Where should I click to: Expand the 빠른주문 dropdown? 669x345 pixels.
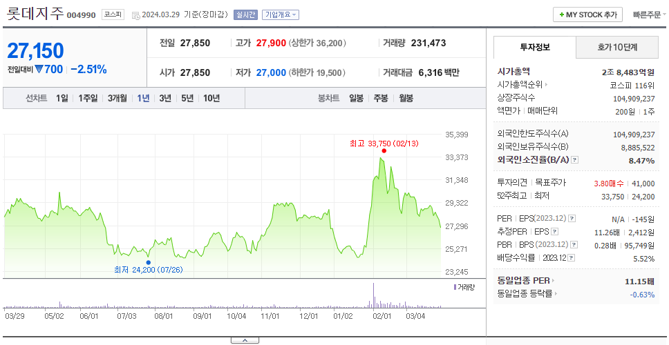pos(650,14)
